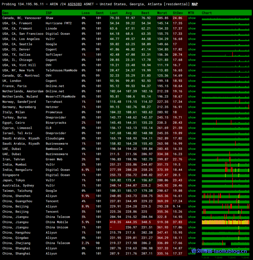Click the AS26383 ASN link

pos(75,4)
